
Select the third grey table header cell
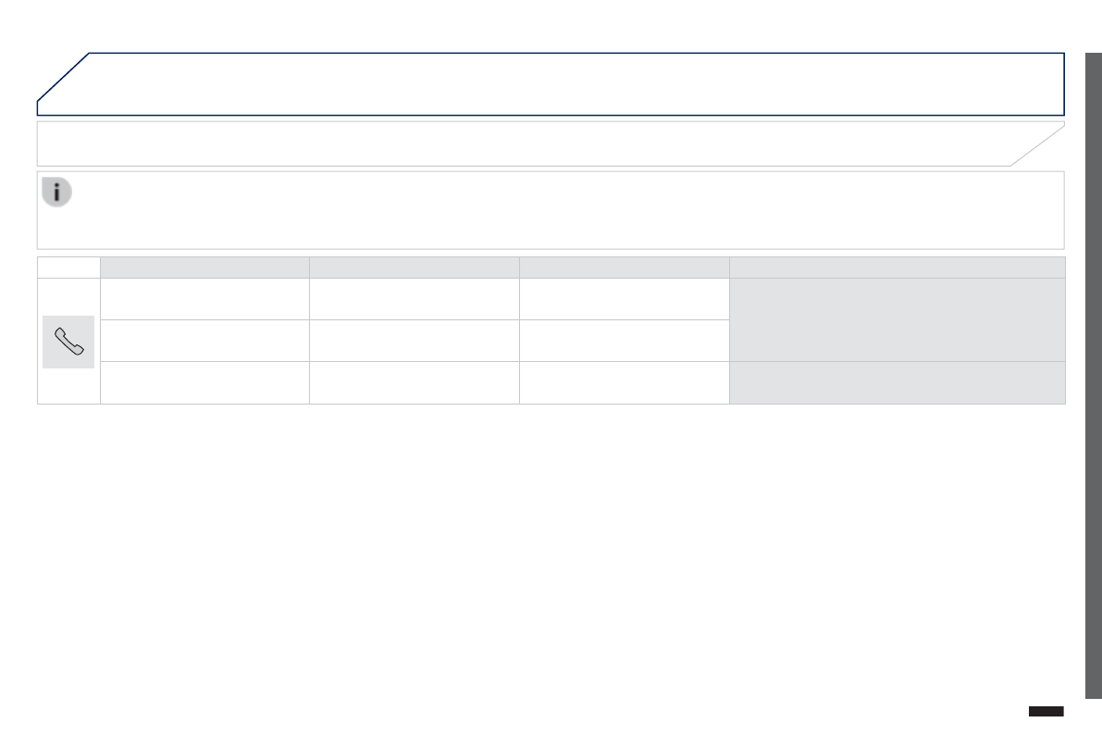[x=624, y=268]
